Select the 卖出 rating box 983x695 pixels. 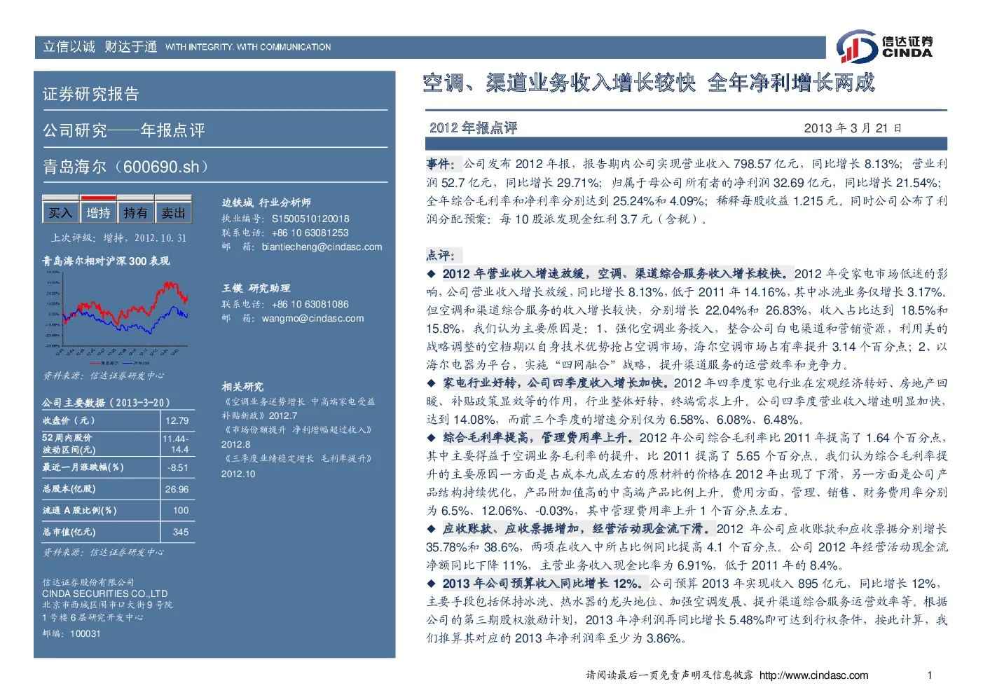173,212
